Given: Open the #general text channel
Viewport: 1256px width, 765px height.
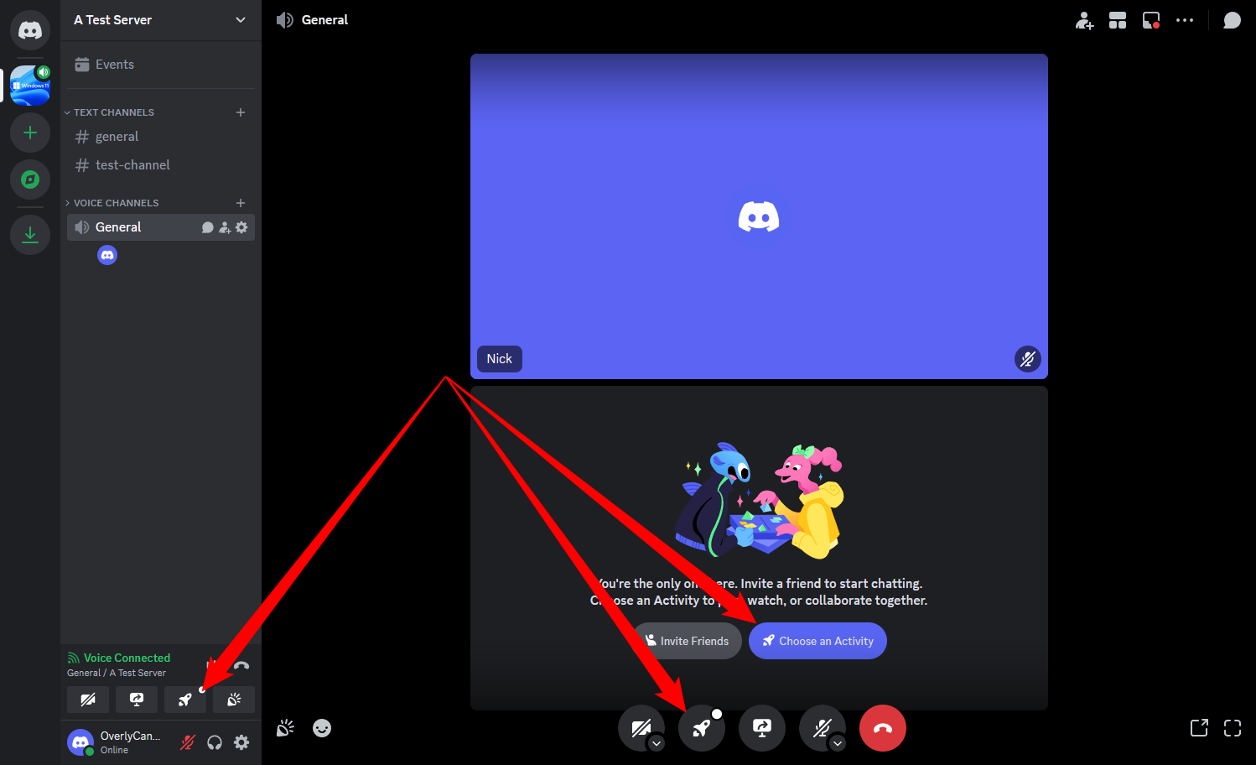Looking at the screenshot, I should pyautogui.click(x=161, y=137).
